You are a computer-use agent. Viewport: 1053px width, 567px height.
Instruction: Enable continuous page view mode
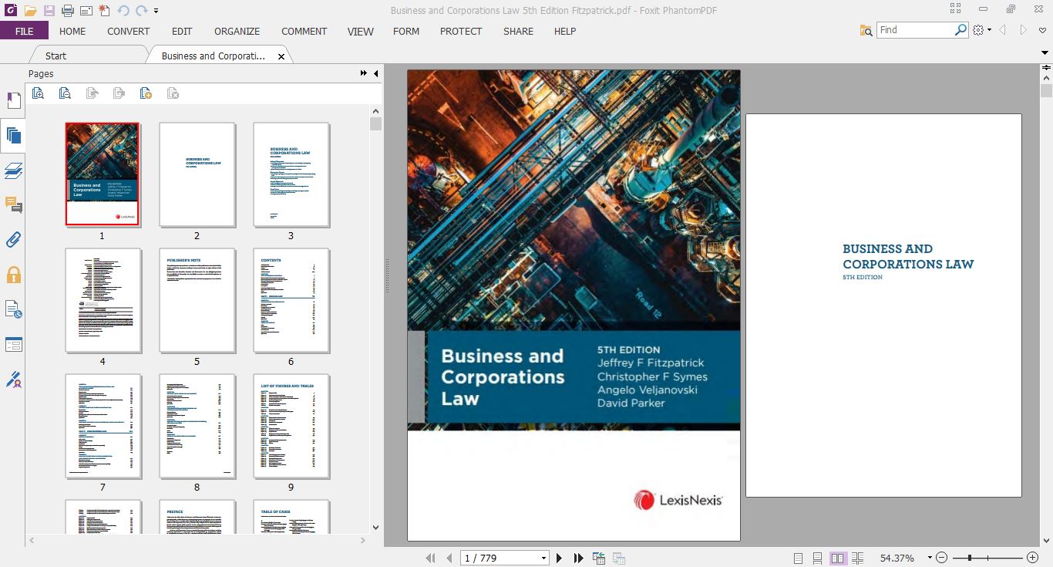tap(817, 558)
